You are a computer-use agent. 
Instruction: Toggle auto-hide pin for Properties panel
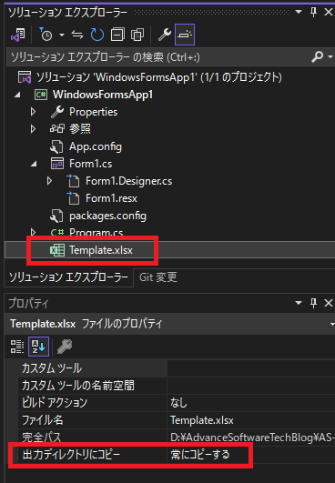[x=313, y=303]
